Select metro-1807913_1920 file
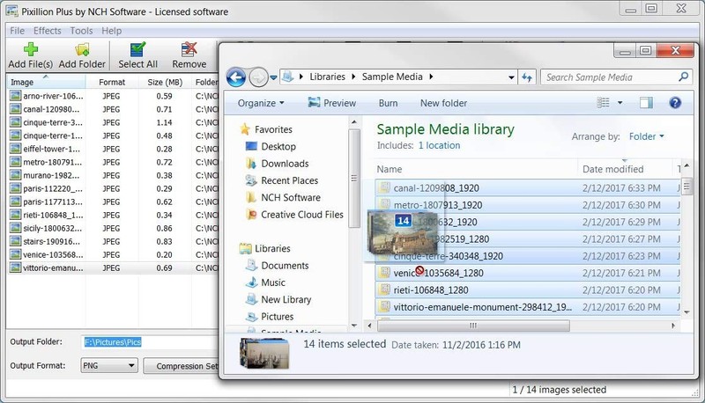705x403 pixels. click(x=527, y=205)
